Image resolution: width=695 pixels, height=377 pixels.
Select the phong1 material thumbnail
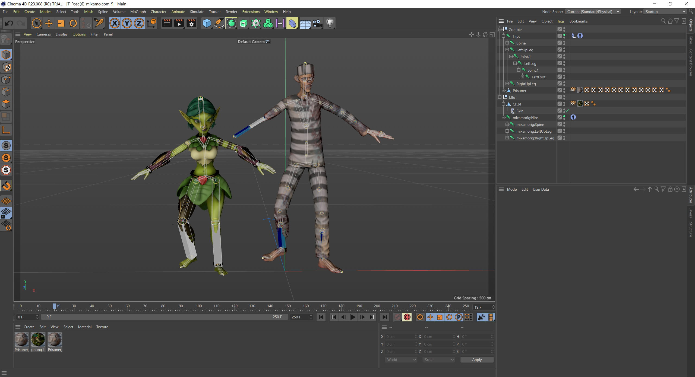pyautogui.click(x=38, y=340)
